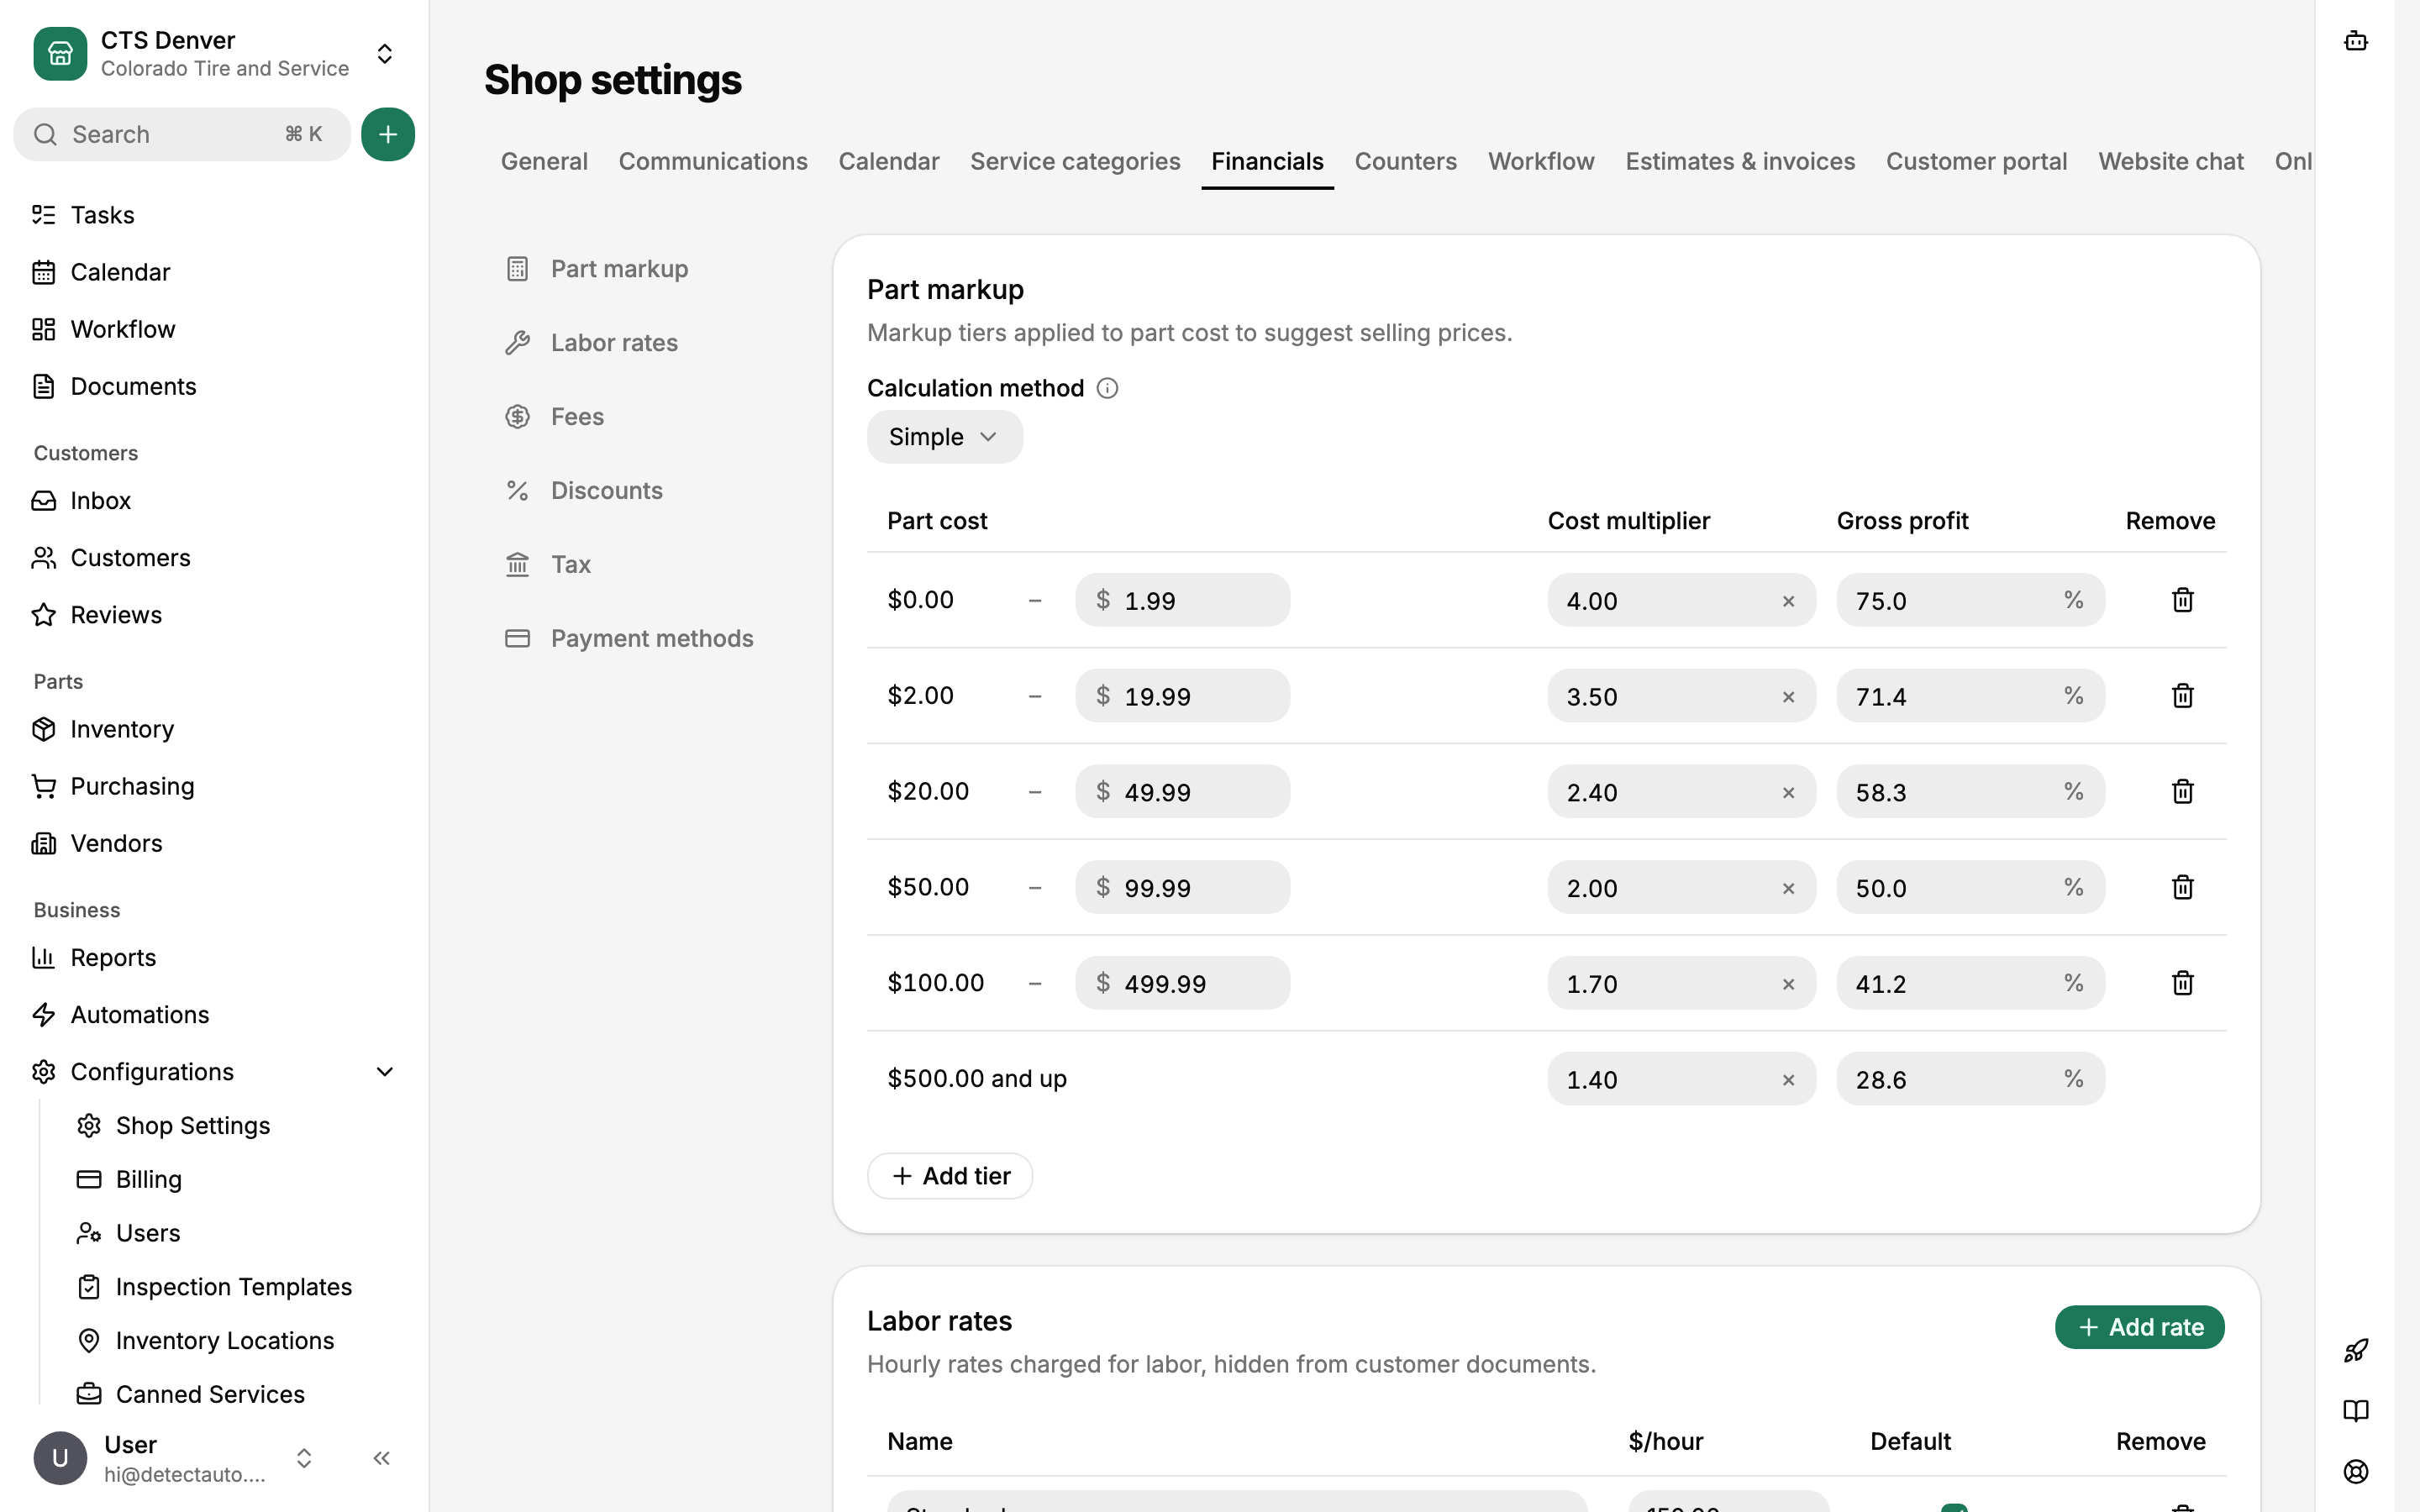Click the 1.40 cost multiplier field

click(1681, 1079)
